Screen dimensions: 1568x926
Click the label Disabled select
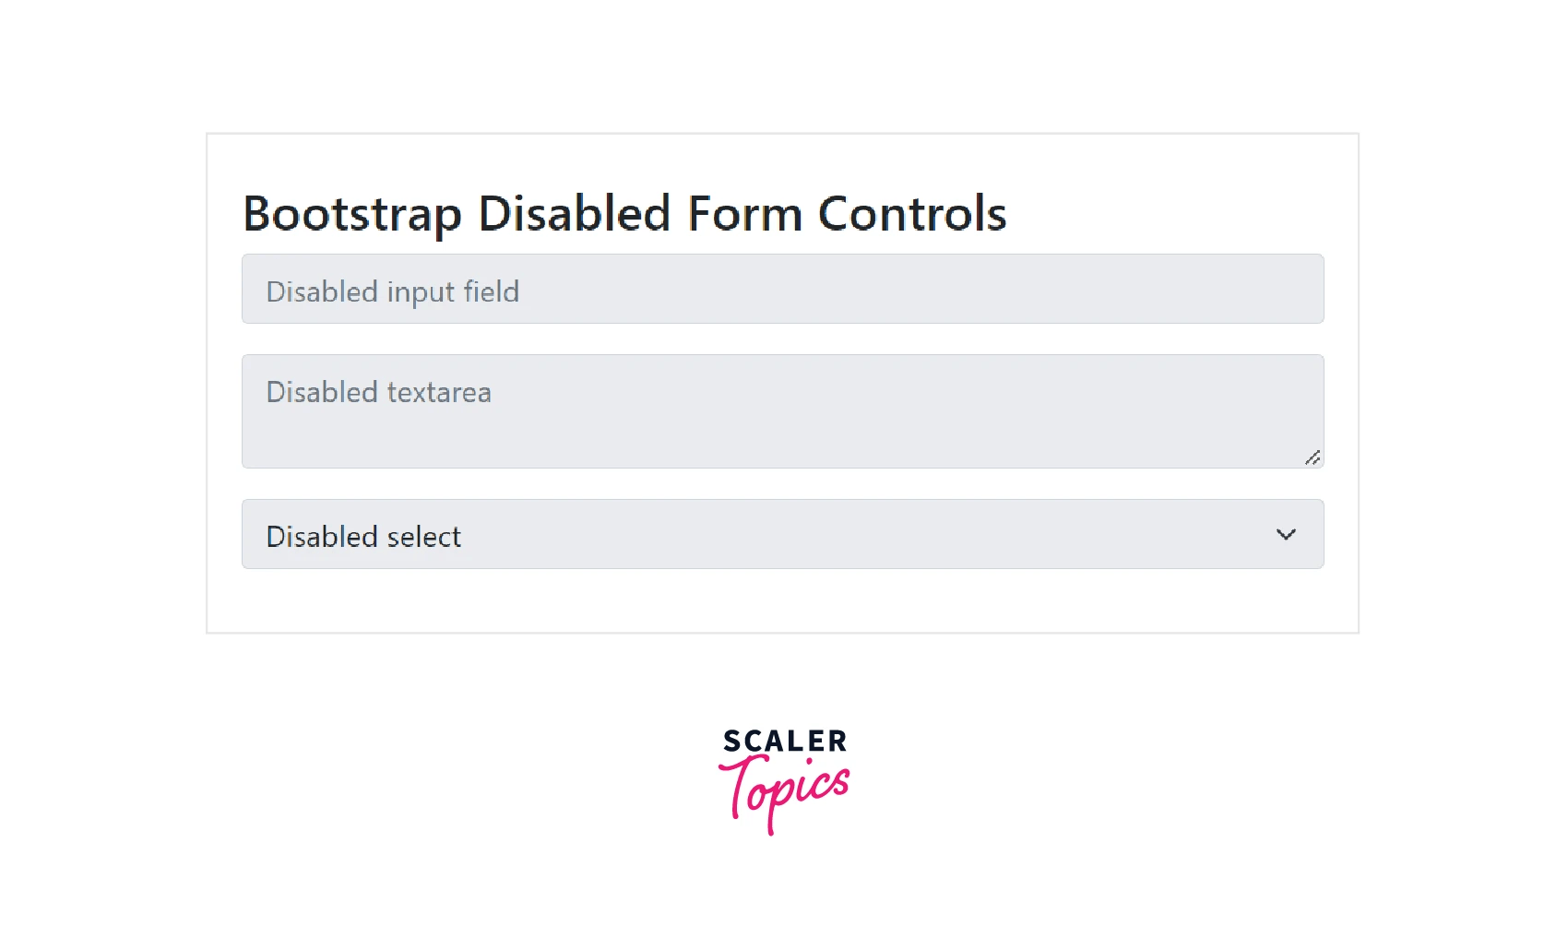coord(362,536)
